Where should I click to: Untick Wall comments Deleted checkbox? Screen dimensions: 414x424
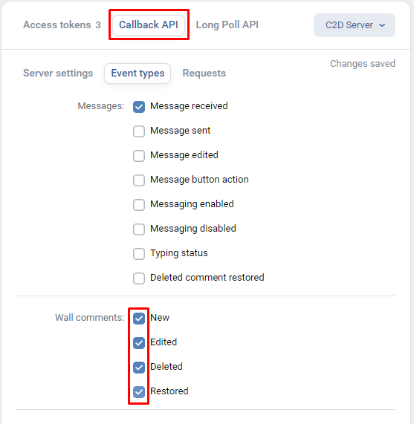(139, 368)
